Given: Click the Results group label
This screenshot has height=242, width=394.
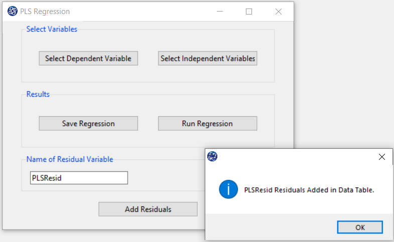Looking at the screenshot, I should pos(38,94).
